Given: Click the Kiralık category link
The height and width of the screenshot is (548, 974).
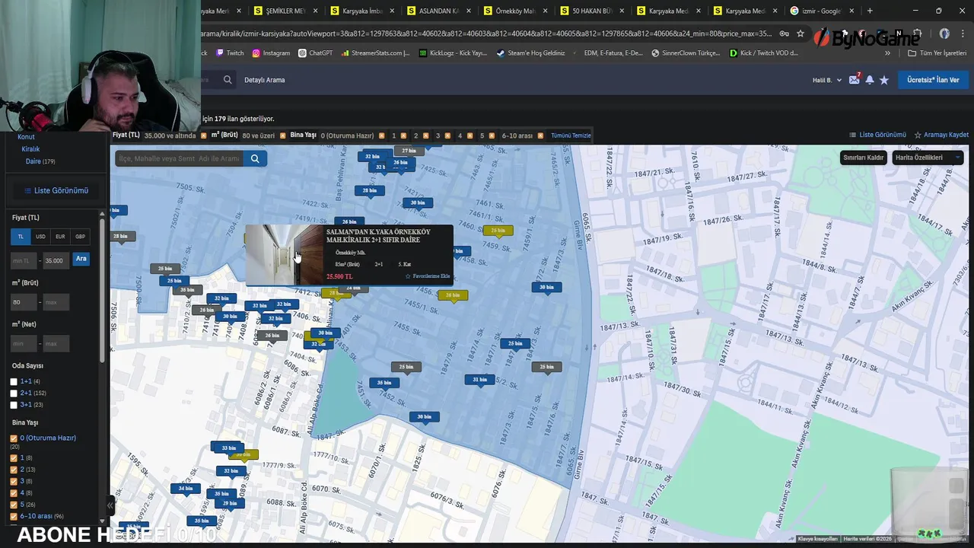Looking at the screenshot, I should [30, 149].
